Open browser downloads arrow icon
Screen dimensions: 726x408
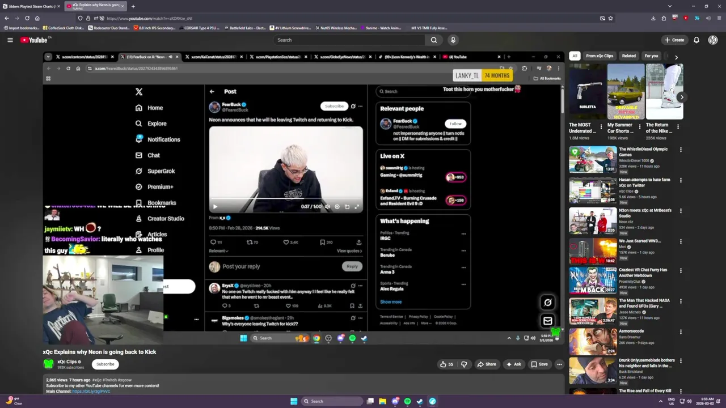tap(654, 18)
